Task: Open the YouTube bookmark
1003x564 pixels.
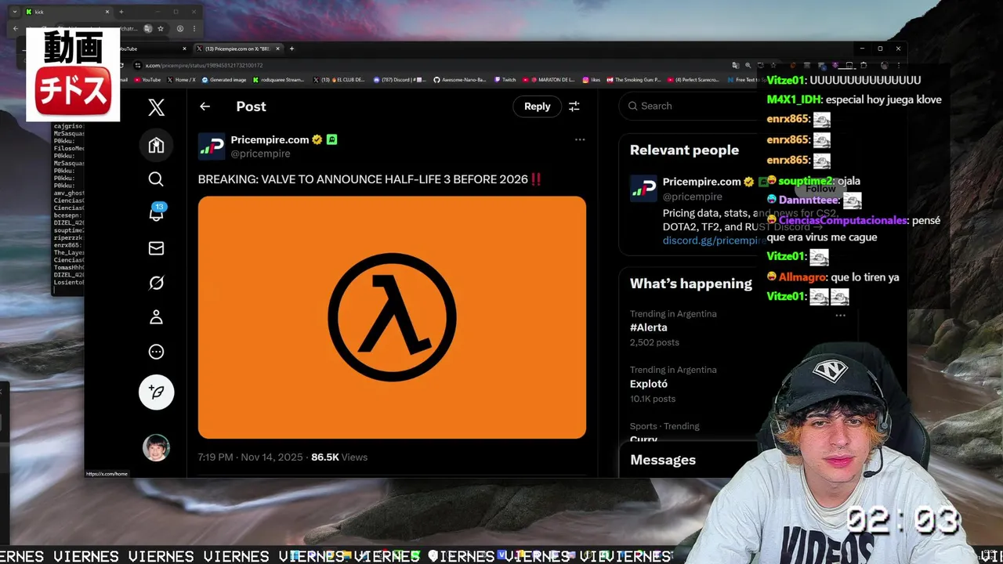Action: pos(147,79)
